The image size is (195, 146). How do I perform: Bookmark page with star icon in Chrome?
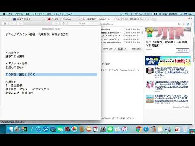[x=179, y=24]
